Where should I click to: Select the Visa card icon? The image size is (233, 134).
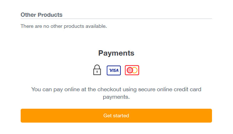[x=114, y=70]
